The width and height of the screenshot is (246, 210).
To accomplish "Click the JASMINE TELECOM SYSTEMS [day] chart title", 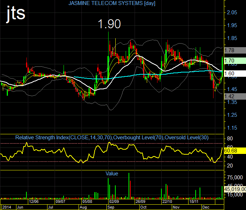I will tap(112, 3).
